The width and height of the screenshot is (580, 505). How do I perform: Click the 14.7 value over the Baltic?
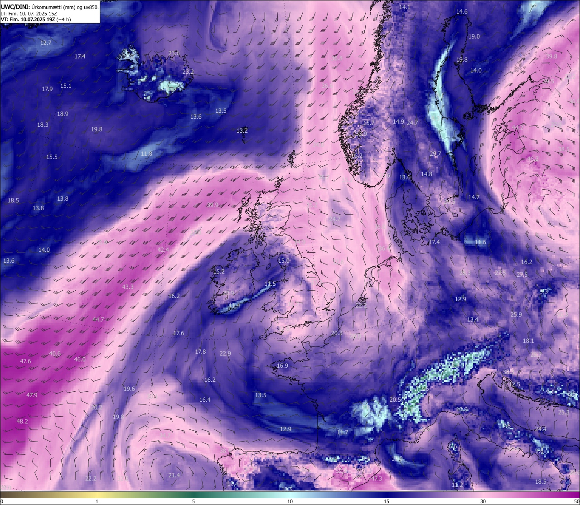coord(474,197)
